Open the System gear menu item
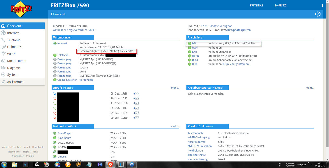The height and width of the screenshot is (168, 329). coord(22,74)
